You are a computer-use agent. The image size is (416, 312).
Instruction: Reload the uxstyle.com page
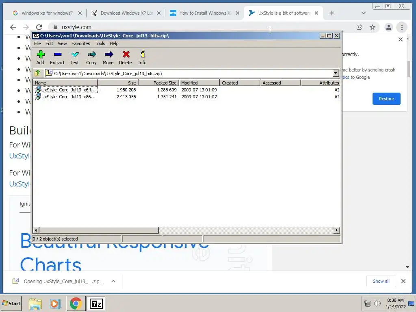39,27
